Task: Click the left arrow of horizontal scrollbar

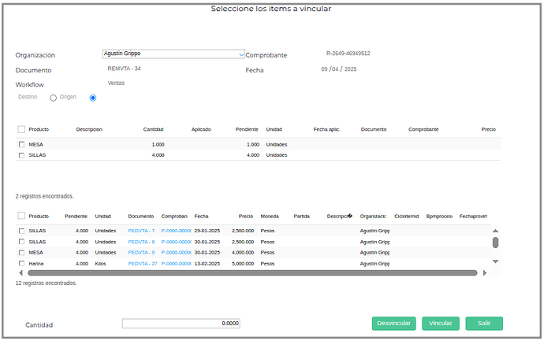Action: tap(20, 272)
